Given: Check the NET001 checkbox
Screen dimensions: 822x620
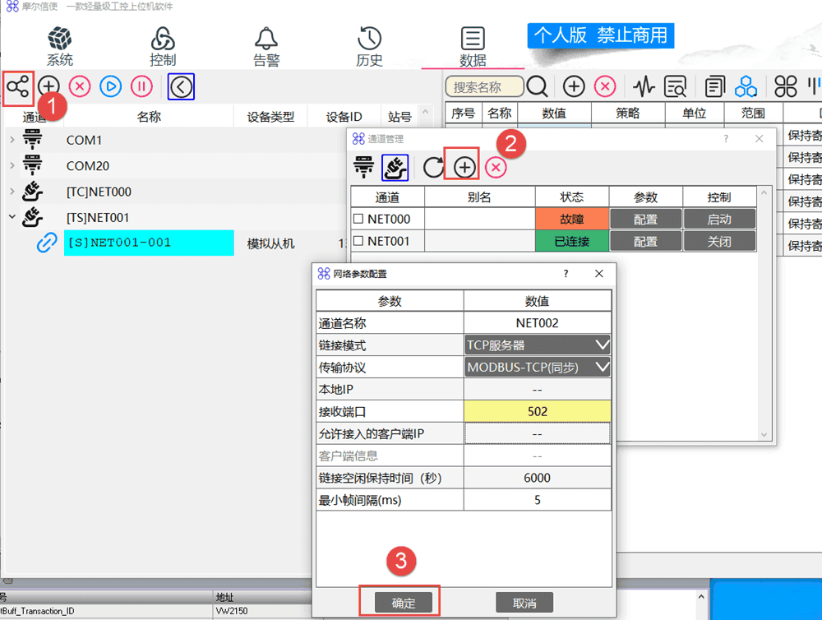Looking at the screenshot, I should pos(358,242).
